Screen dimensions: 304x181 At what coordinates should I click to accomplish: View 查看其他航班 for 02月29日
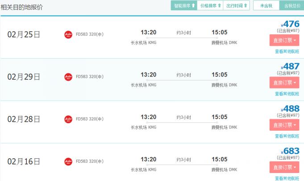(287, 94)
